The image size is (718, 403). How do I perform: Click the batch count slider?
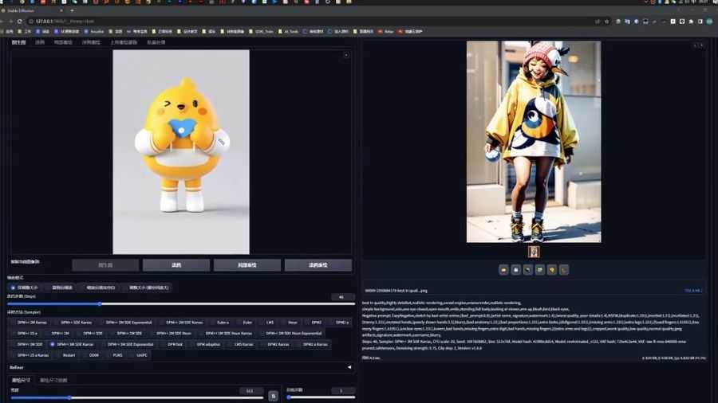point(321,397)
